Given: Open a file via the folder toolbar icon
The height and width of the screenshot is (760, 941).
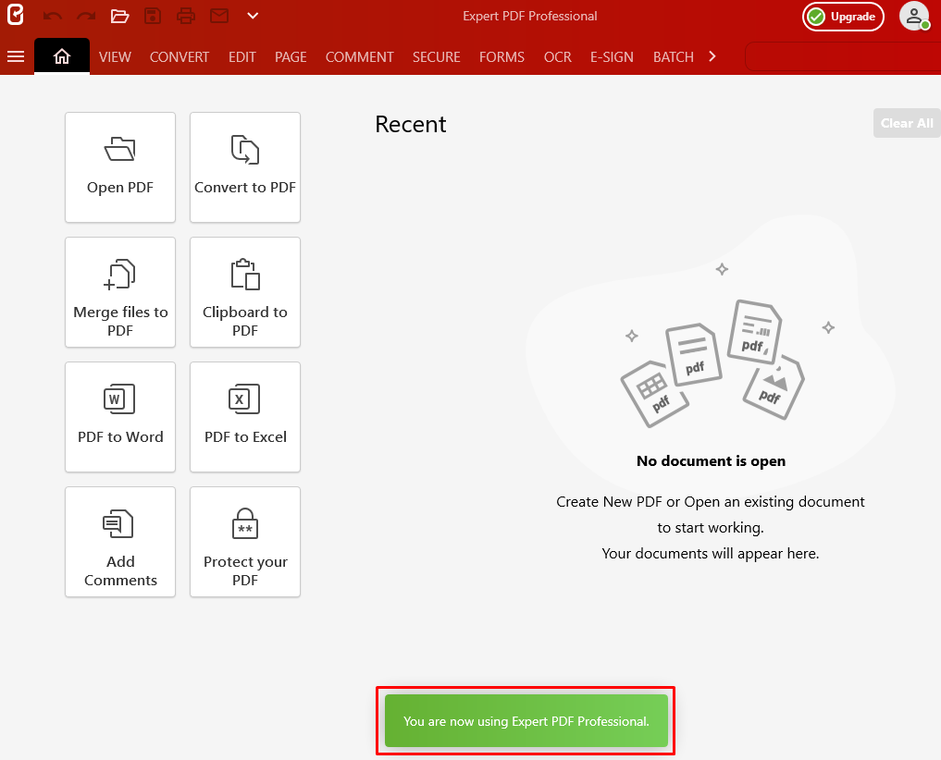Looking at the screenshot, I should tap(120, 17).
